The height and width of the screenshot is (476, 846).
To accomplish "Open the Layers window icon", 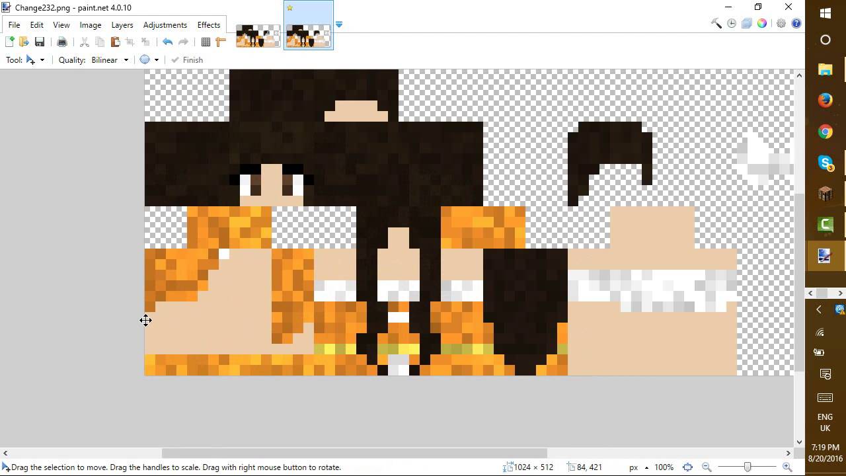I will (x=747, y=24).
